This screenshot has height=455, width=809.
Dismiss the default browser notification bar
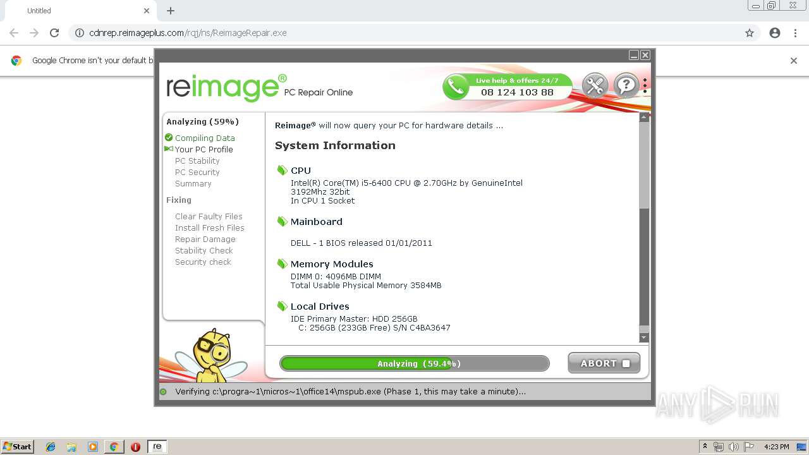794,61
